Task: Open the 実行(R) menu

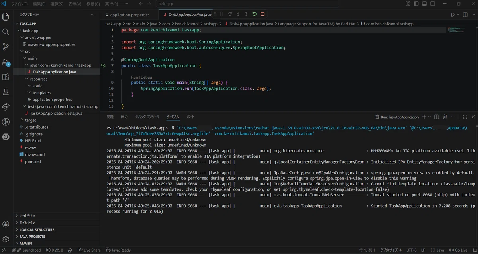Action: pyautogui.click(x=111, y=4)
